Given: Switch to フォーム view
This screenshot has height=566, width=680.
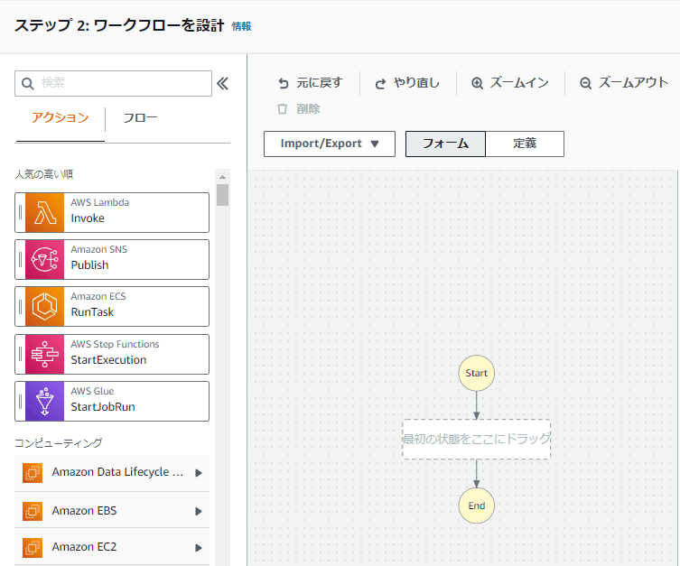Looking at the screenshot, I should click(x=445, y=144).
